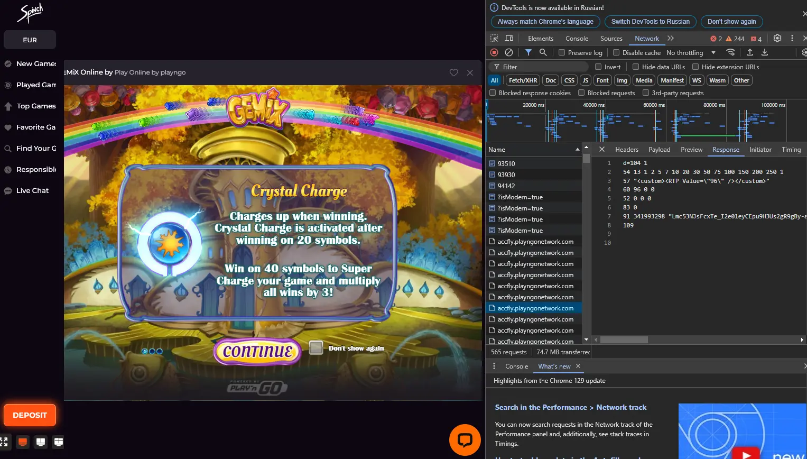The image size is (807, 459).
Task: Open network conditions wifi icon
Action: [731, 52]
